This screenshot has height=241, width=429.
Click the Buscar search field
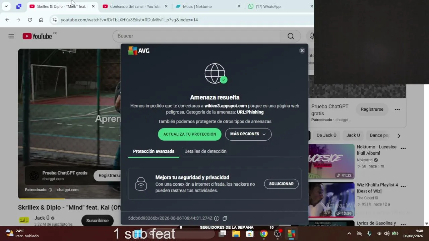(197, 36)
